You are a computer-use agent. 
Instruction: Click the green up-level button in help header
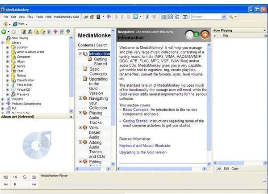197,35
